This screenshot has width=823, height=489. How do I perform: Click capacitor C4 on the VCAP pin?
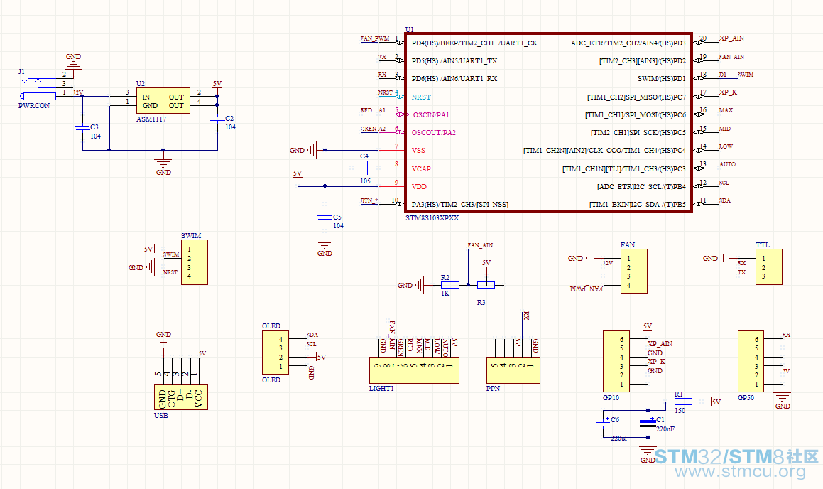[x=366, y=168]
